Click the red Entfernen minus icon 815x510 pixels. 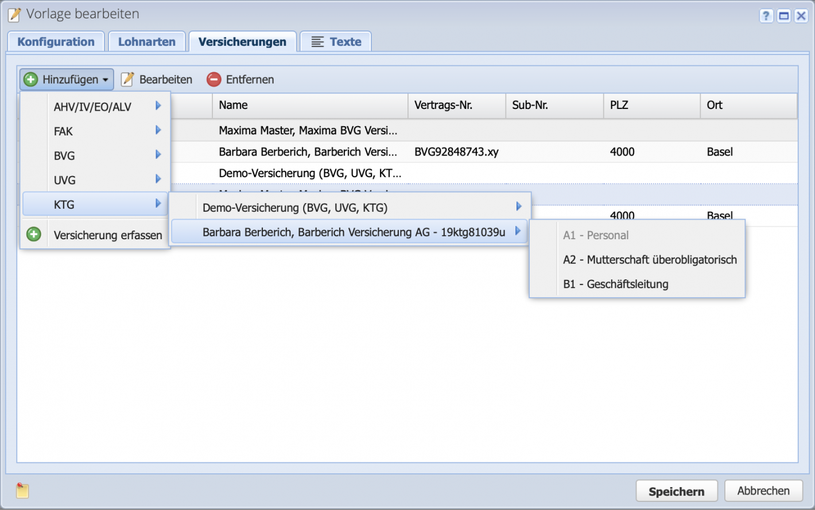215,79
